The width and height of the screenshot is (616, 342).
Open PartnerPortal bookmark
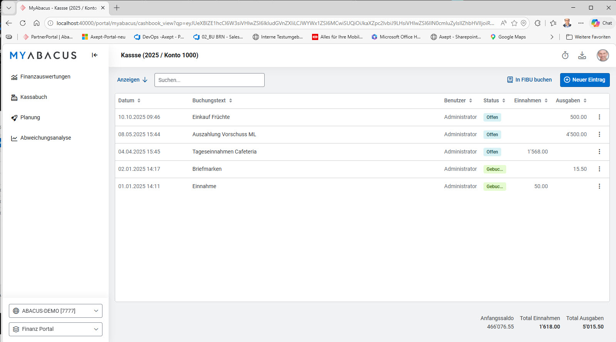(x=48, y=37)
